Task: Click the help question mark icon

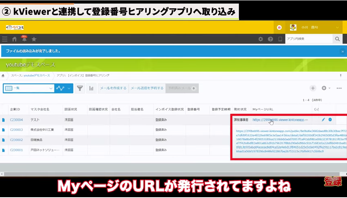Action: coord(271,39)
